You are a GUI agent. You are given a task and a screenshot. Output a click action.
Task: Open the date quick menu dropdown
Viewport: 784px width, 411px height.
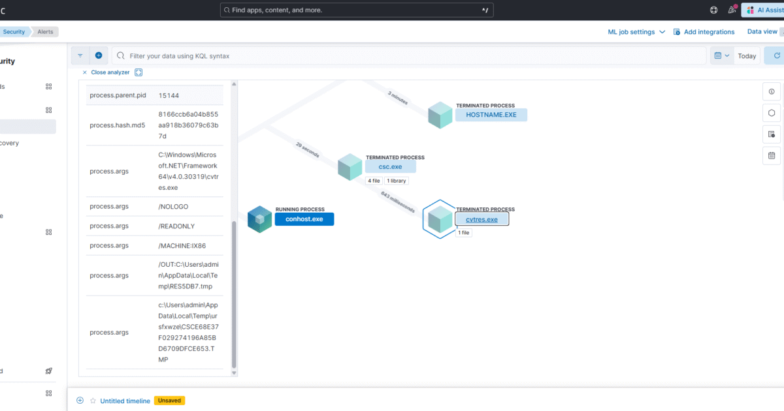click(x=722, y=55)
